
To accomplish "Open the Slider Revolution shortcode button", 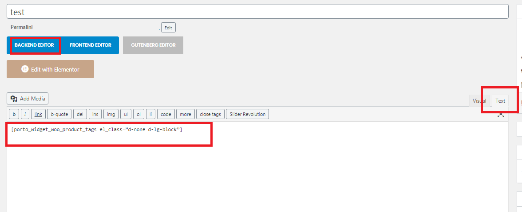I will click(x=247, y=114).
